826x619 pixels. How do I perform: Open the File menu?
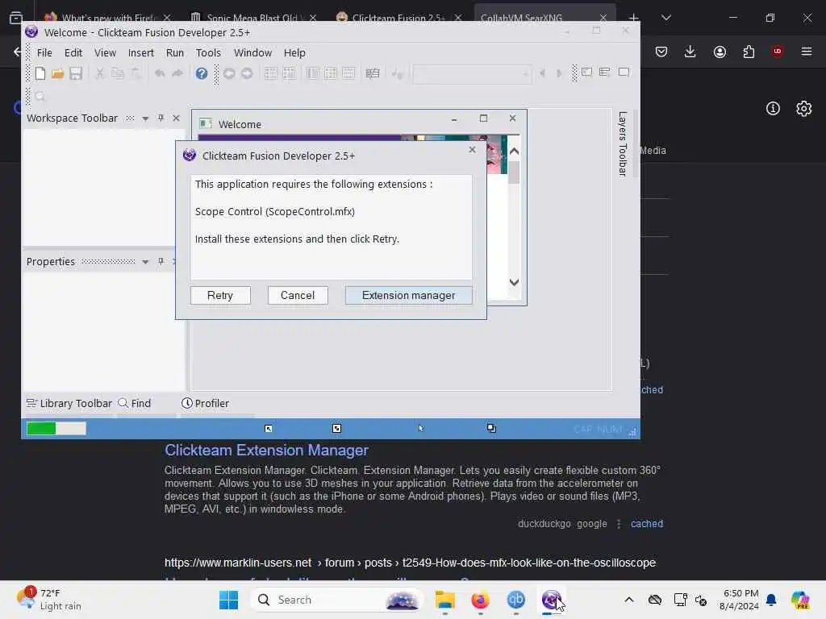(x=44, y=52)
